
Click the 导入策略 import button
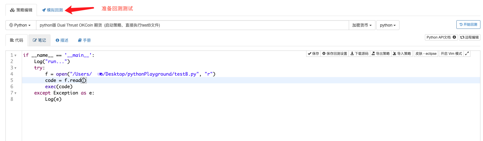pos(402,54)
